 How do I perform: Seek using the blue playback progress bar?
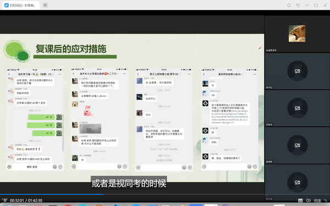point(52,194)
